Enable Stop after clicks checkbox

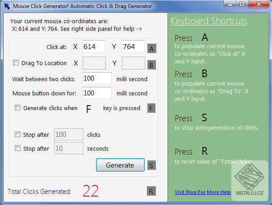click(17, 134)
